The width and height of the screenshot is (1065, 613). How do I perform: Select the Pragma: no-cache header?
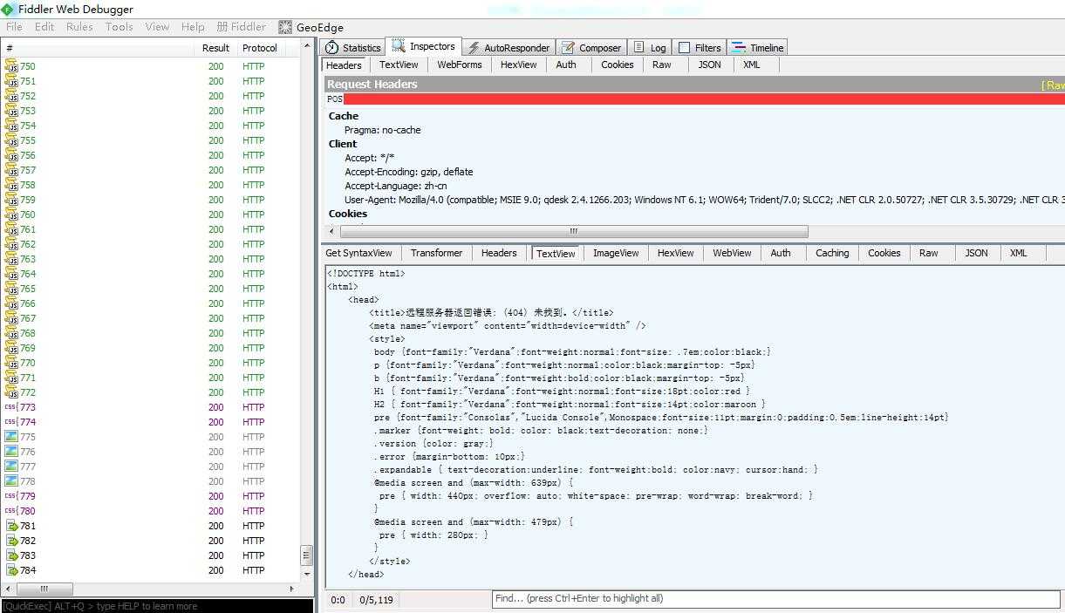[382, 130]
